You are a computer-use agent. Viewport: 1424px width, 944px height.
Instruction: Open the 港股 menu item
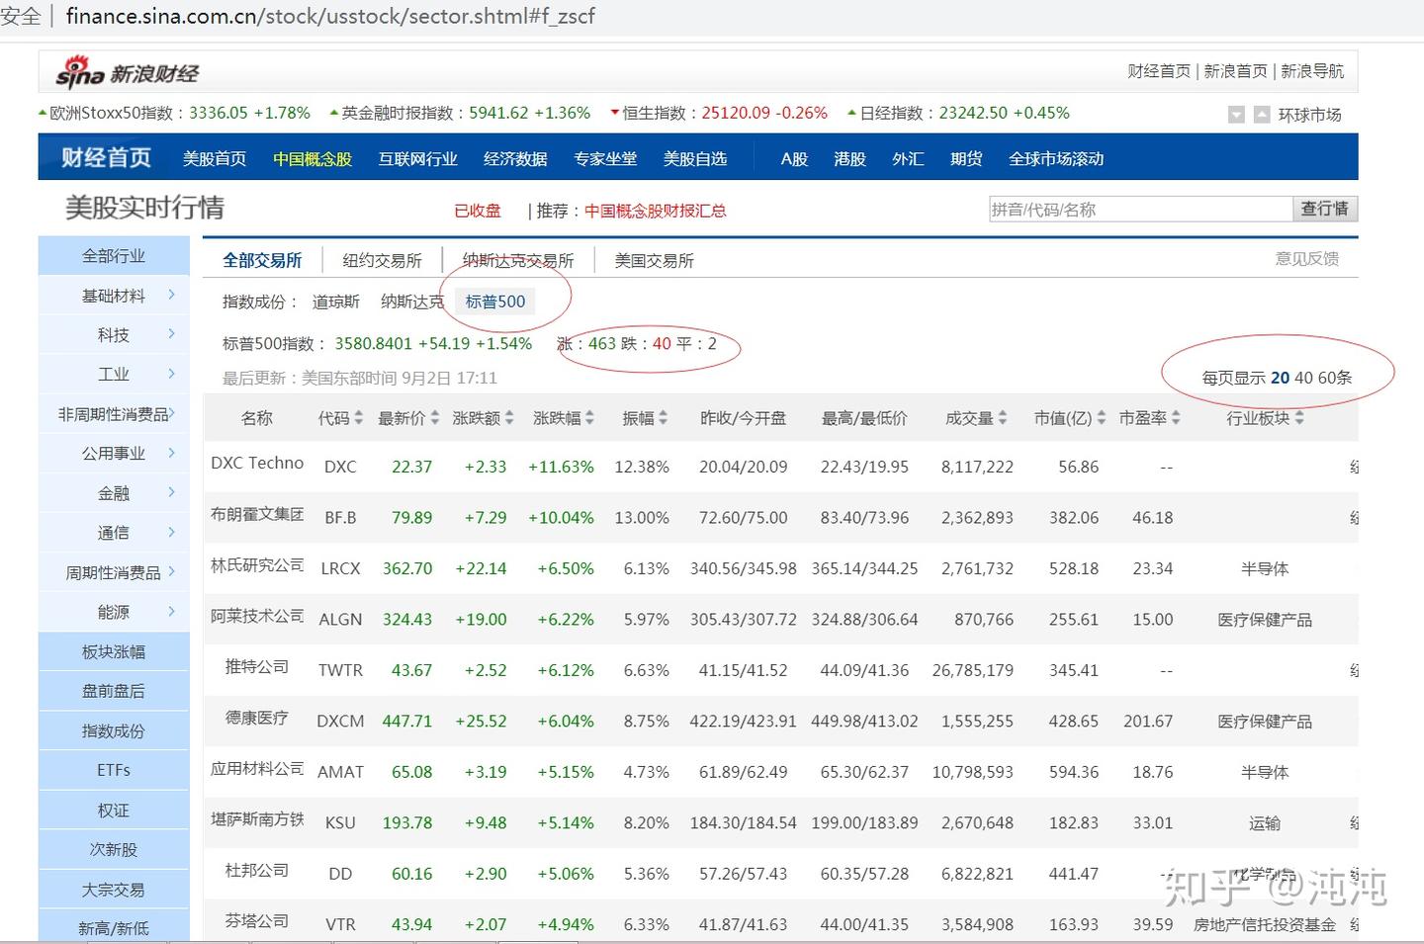click(849, 158)
